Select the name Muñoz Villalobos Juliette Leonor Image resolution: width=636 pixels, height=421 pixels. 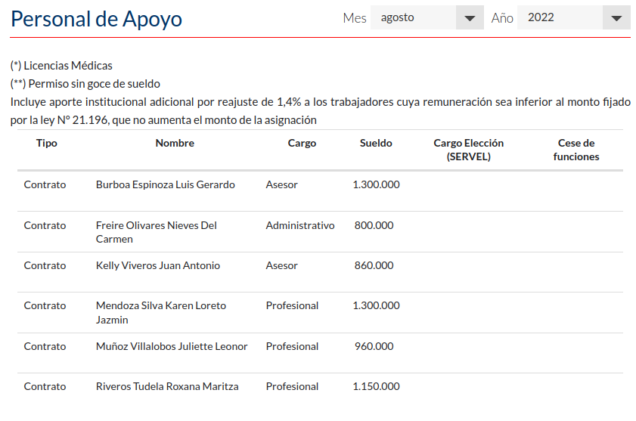pos(172,346)
